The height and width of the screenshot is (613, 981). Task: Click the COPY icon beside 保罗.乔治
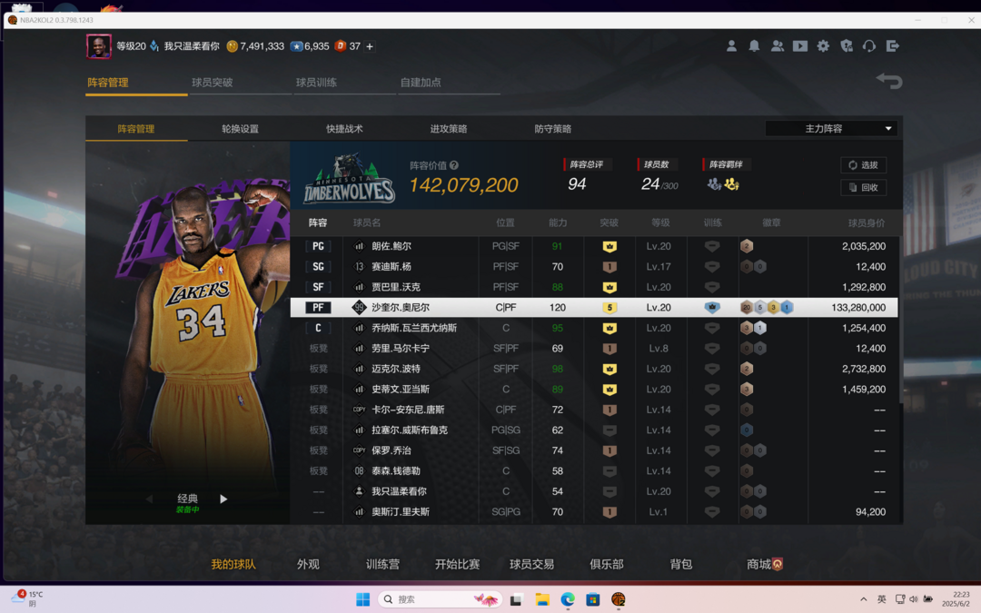point(359,450)
